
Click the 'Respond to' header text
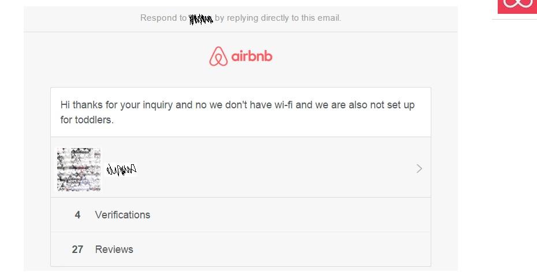(x=163, y=18)
